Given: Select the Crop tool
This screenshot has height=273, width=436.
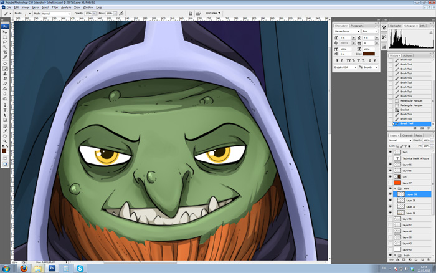Looking at the screenshot, I should pos(5,52).
